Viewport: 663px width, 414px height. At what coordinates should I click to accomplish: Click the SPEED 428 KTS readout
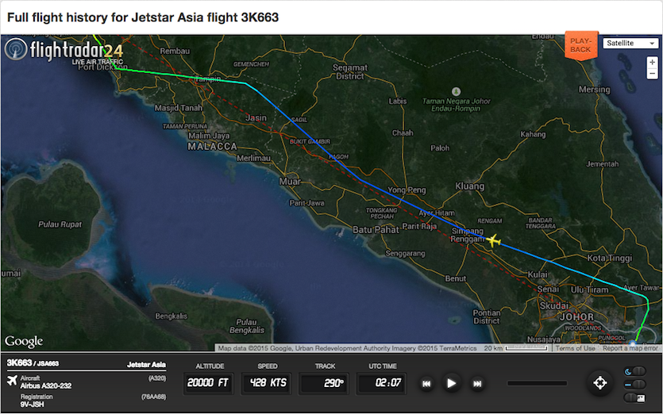click(x=268, y=383)
